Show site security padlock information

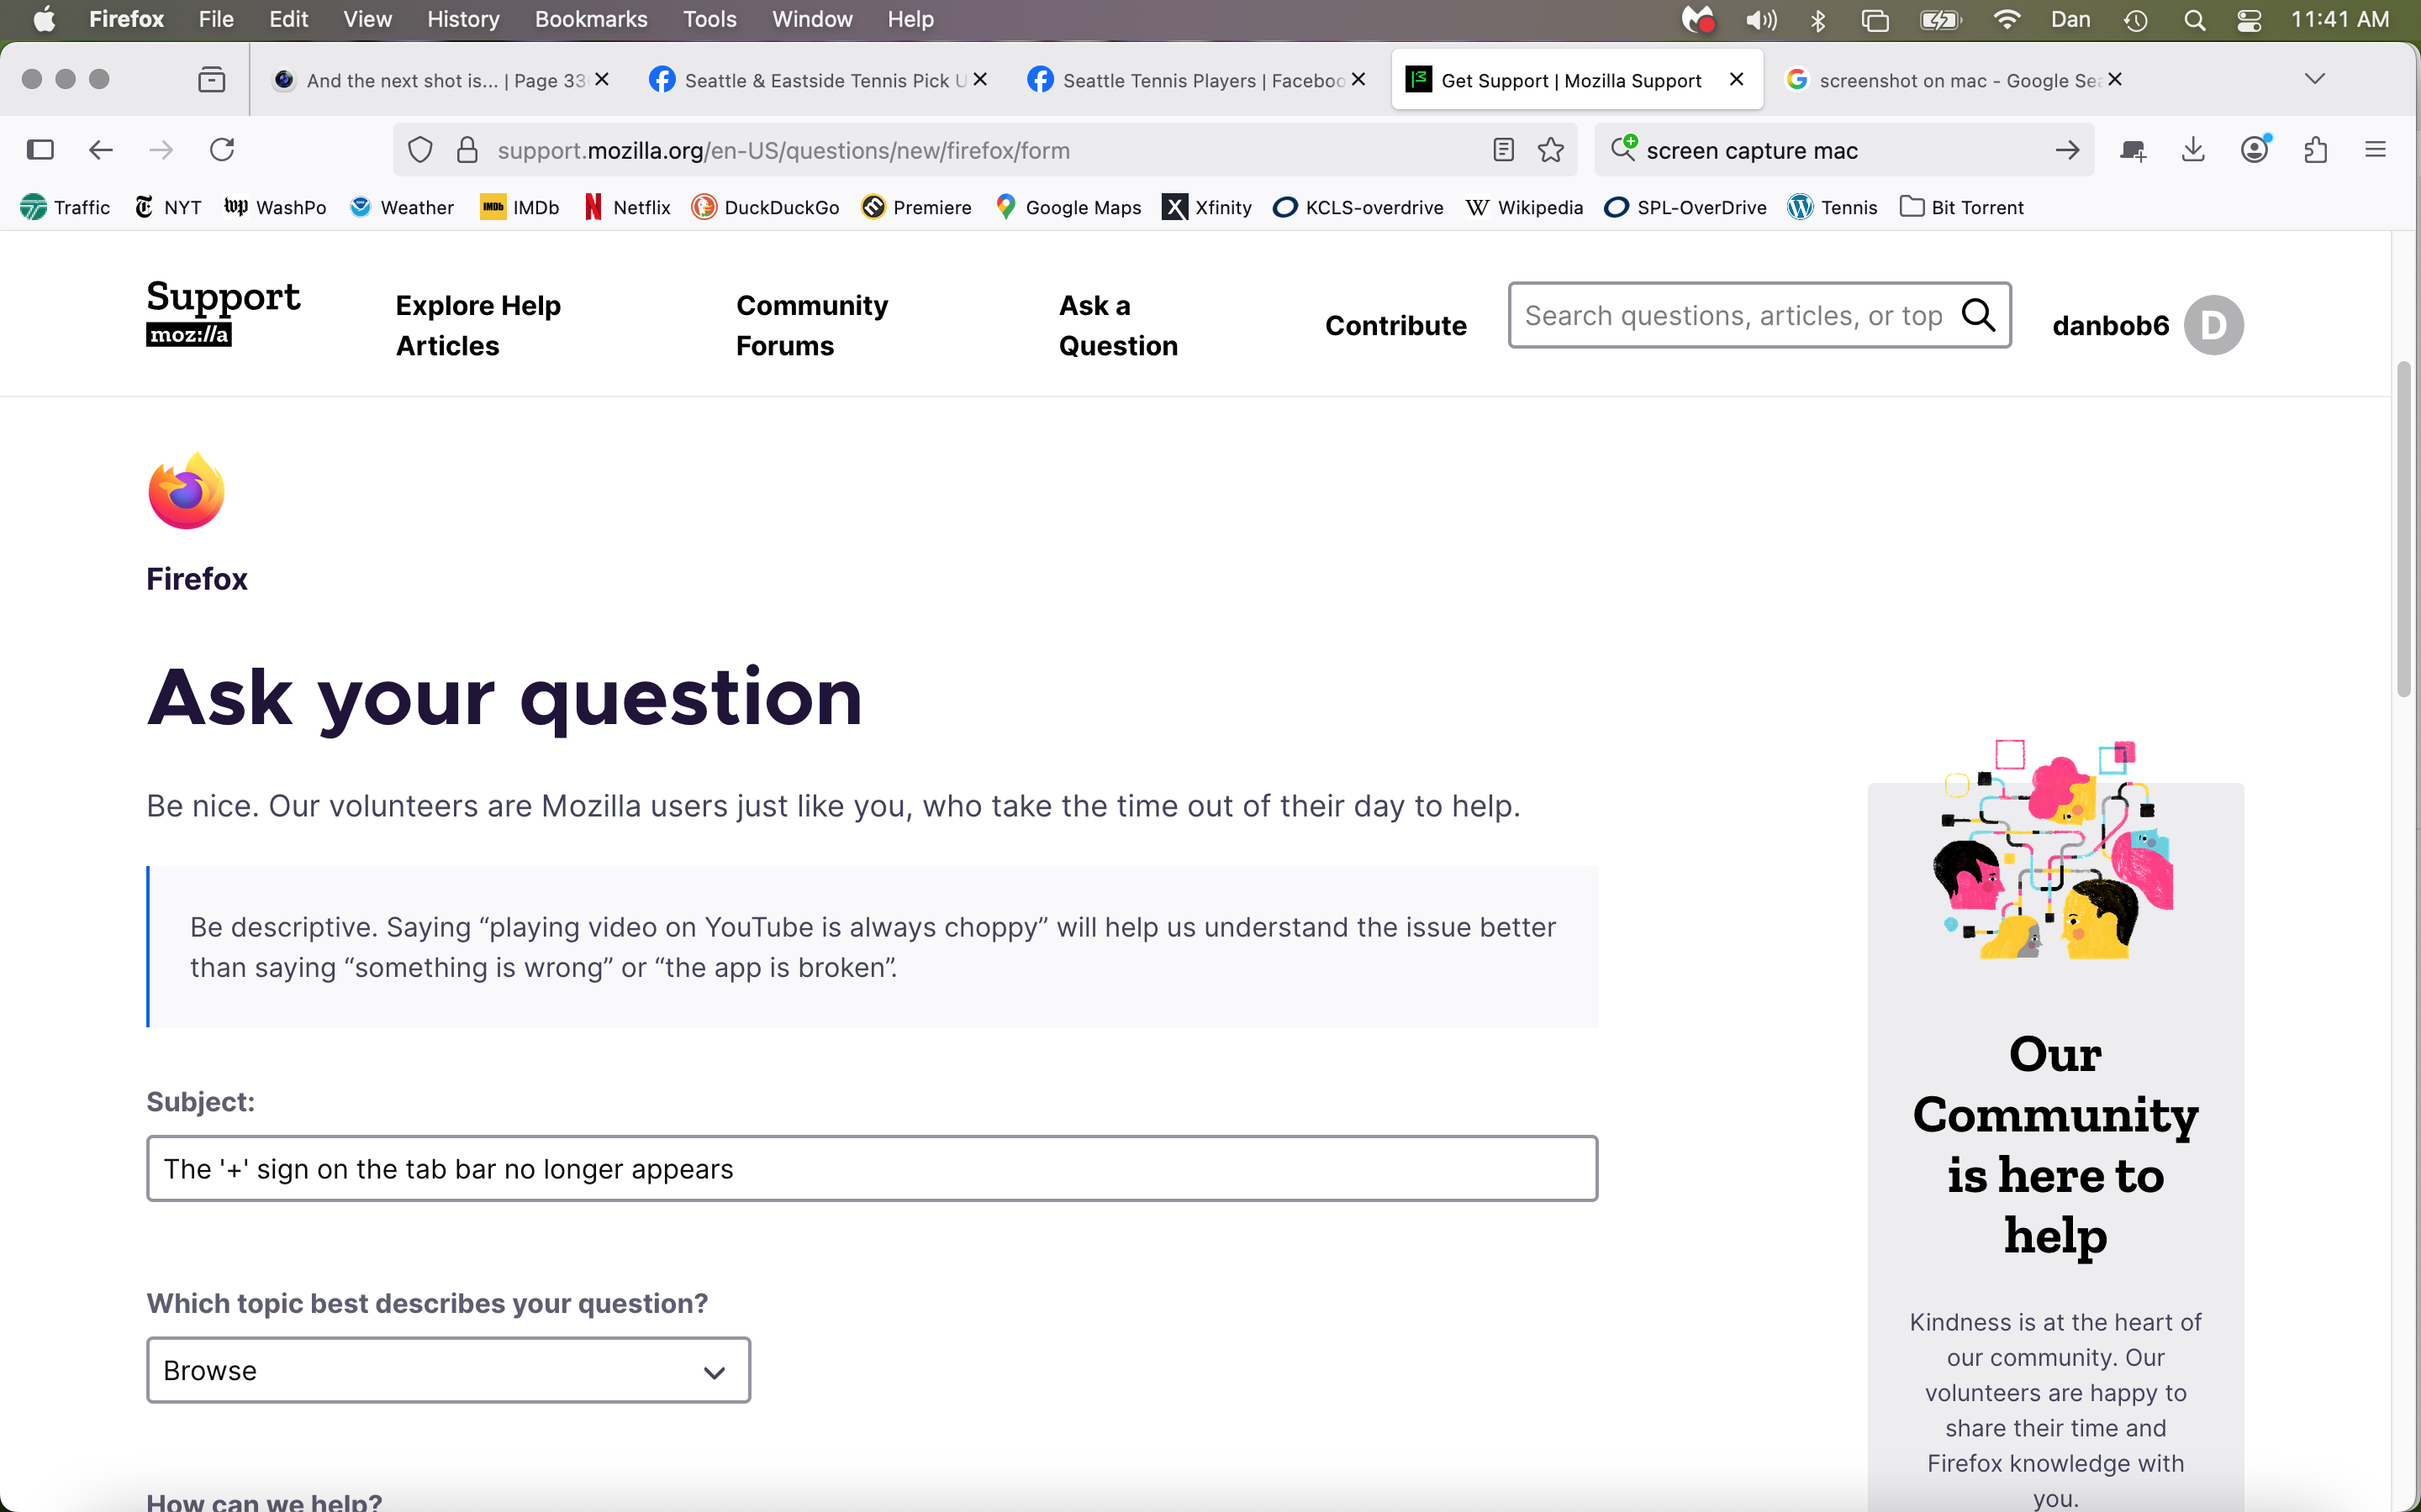tap(467, 150)
